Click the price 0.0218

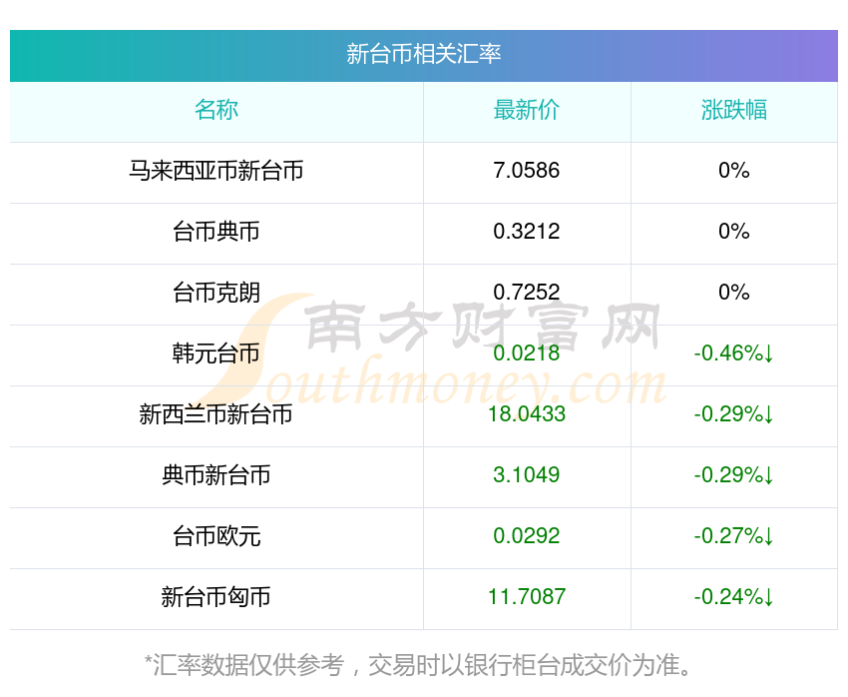tap(526, 353)
